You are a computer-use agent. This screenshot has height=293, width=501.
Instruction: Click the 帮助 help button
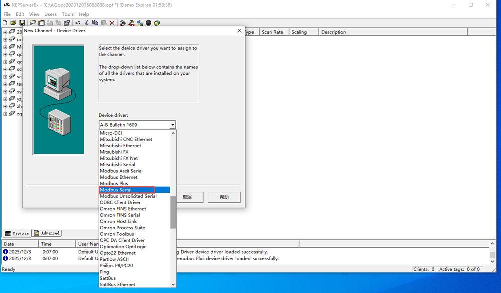point(224,197)
